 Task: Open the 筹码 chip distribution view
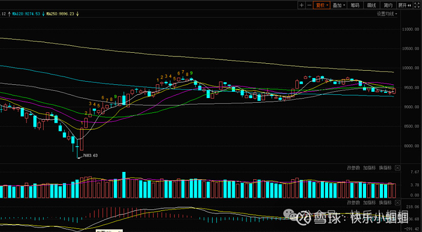(x=355, y=5)
